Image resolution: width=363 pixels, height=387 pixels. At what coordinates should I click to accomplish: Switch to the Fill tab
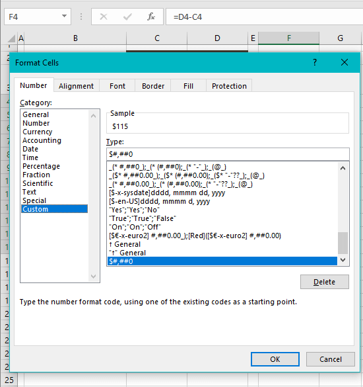[x=188, y=86]
